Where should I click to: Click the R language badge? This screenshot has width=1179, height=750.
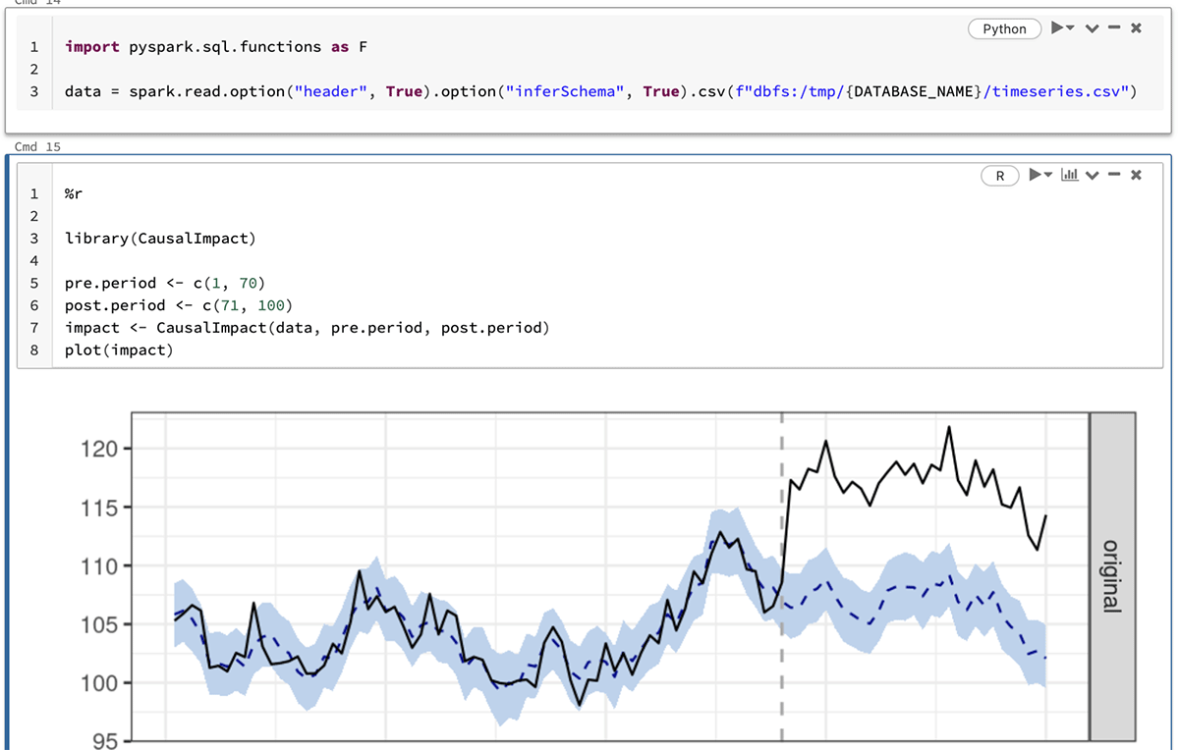(1000, 176)
